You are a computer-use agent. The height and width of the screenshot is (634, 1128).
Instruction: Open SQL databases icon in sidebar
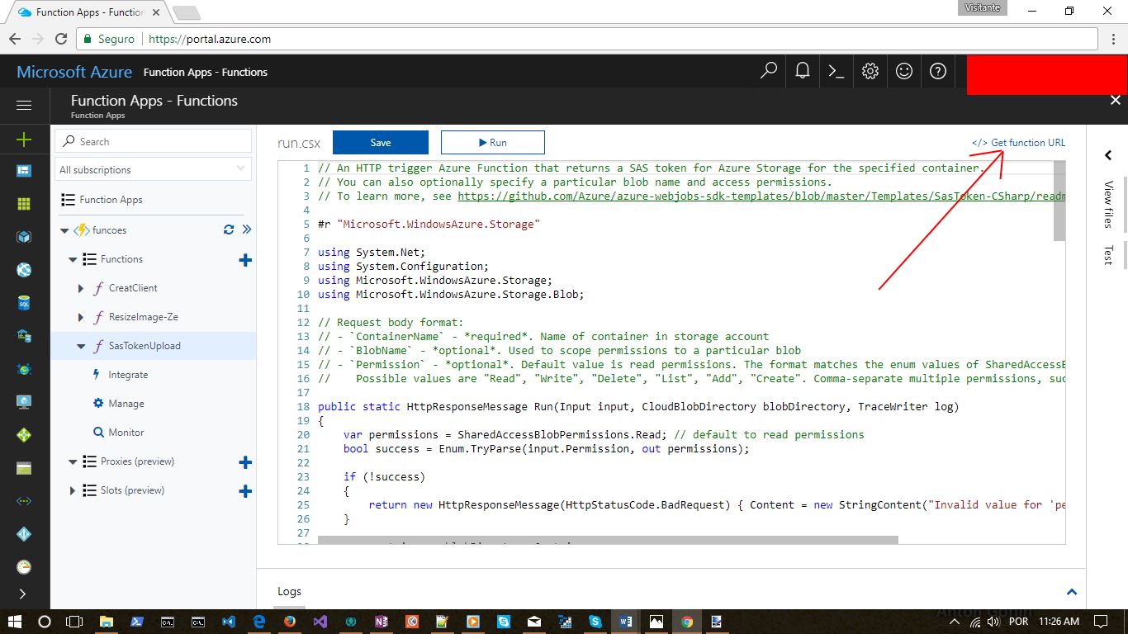click(x=24, y=303)
